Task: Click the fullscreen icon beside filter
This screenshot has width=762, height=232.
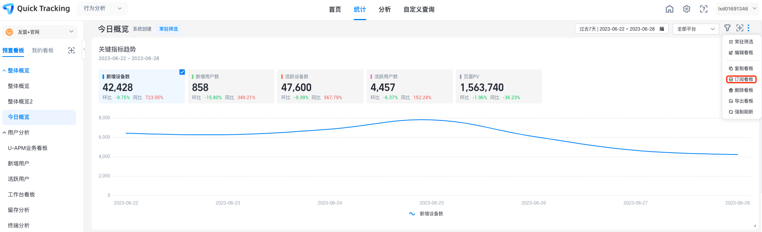Action: 740,28
